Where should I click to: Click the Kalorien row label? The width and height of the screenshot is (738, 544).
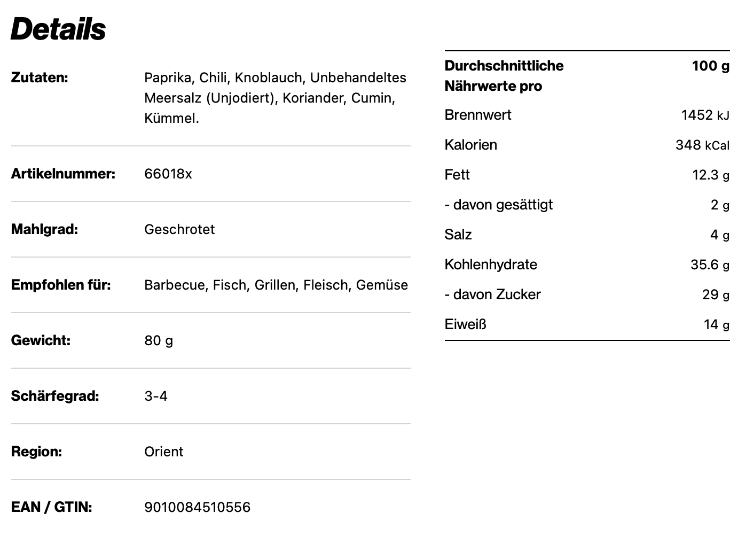(470, 145)
